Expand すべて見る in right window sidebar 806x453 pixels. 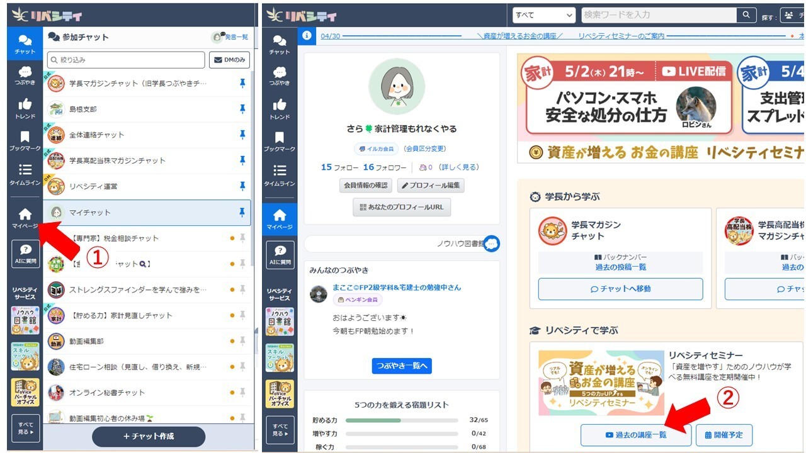[x=280, y=430]
